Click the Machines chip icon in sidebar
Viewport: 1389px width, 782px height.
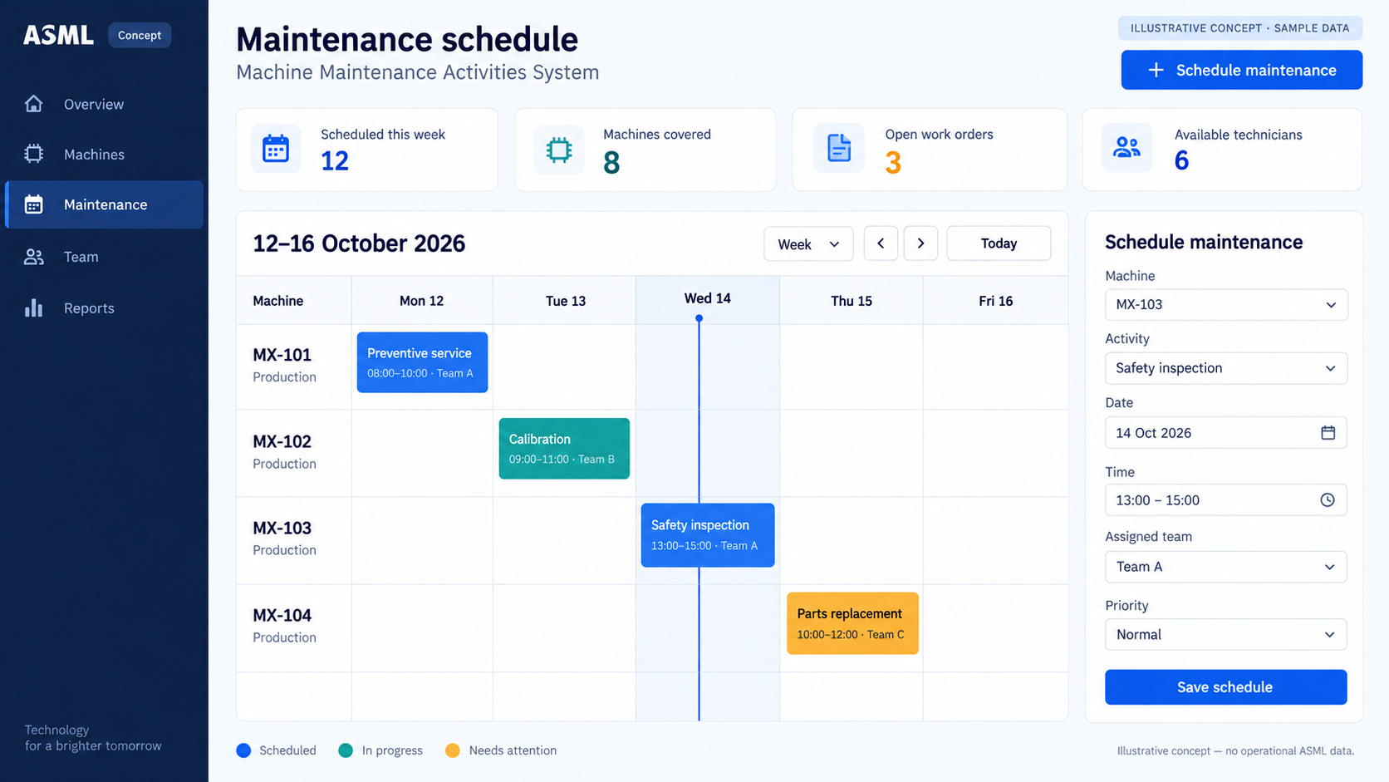click(x=33, y=154)
